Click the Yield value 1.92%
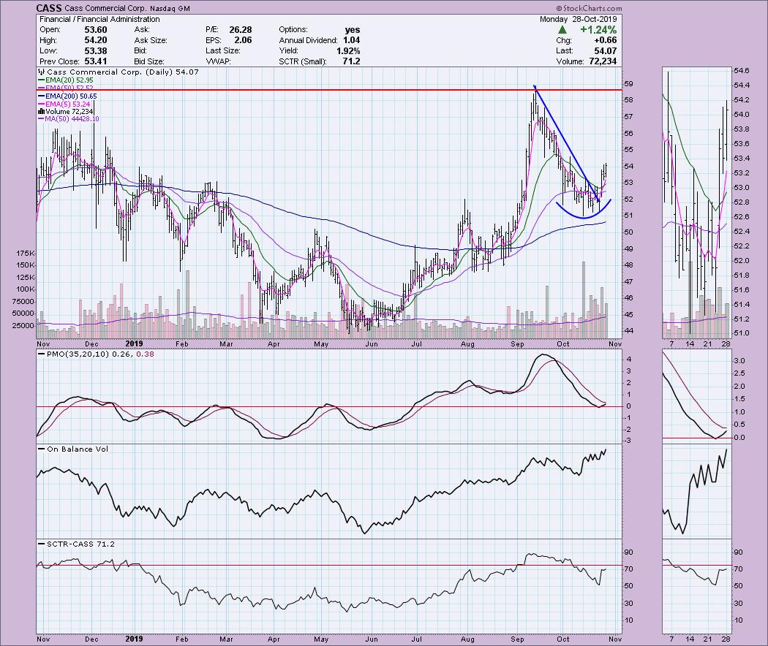This screenshot has width=768, height=646. click(x=348, y=51)
